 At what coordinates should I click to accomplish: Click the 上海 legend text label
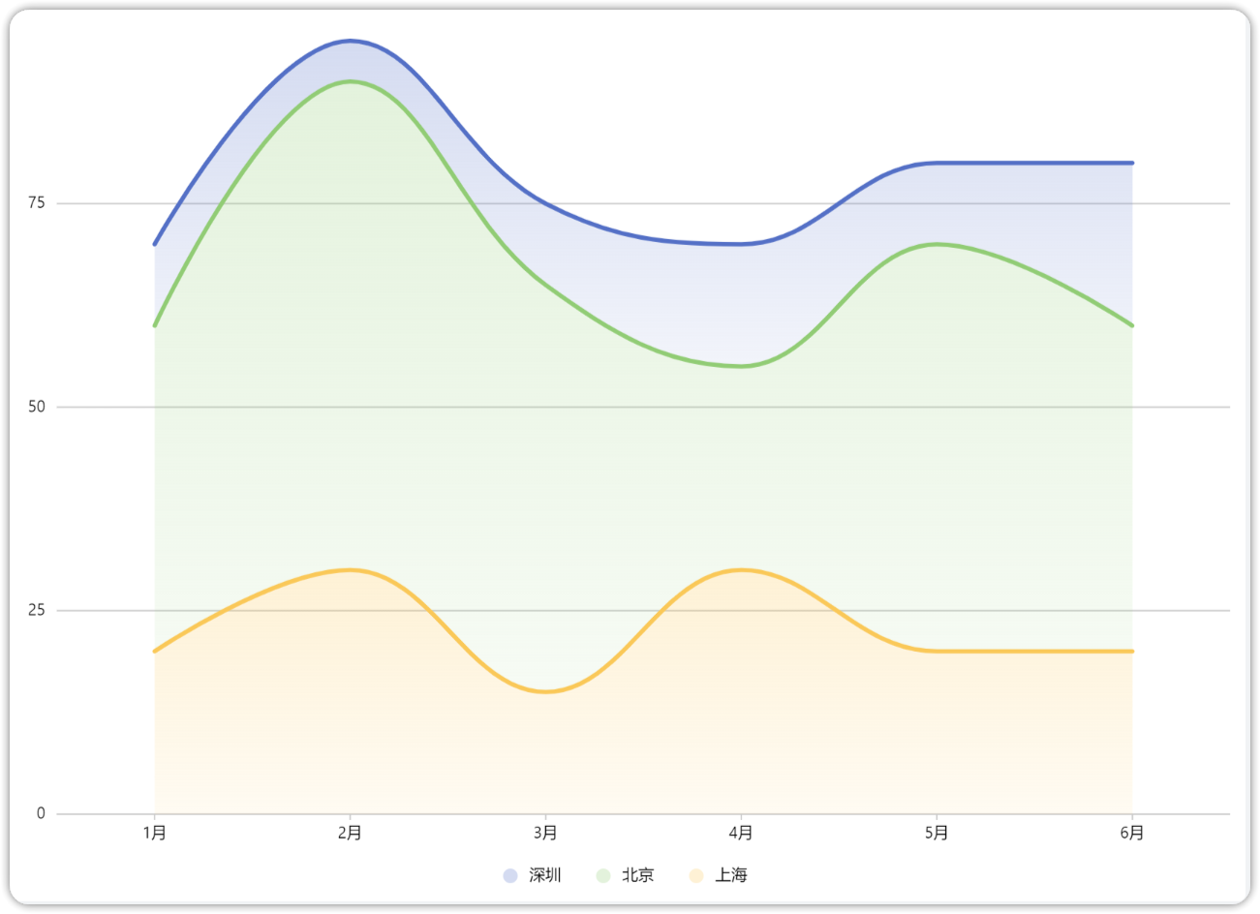(x=731, y=875)
